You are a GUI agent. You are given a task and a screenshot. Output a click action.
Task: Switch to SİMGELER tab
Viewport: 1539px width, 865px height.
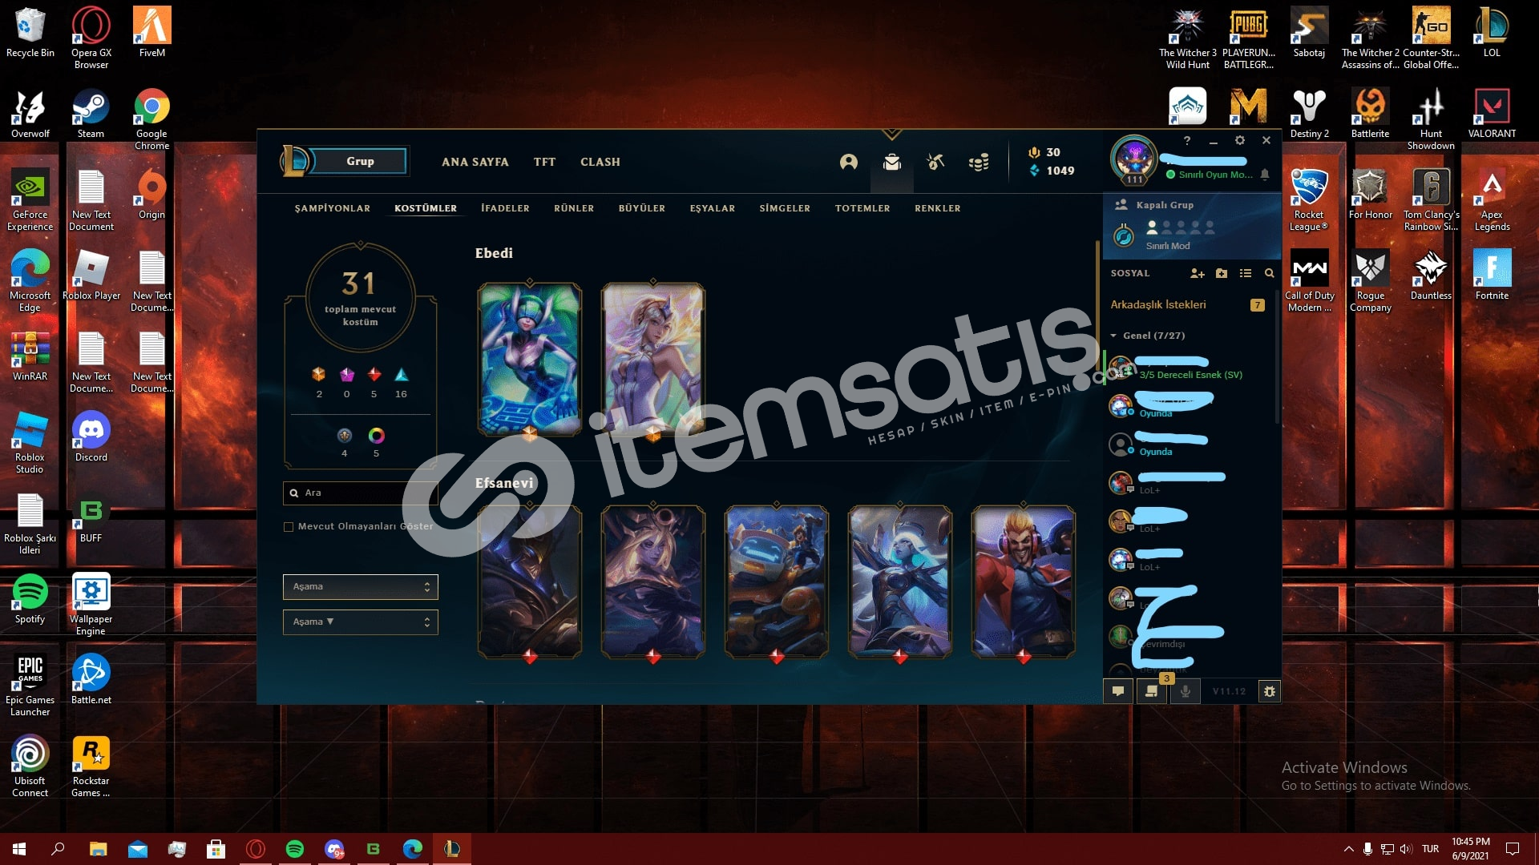pyautogui.click(x=785, y=208)
